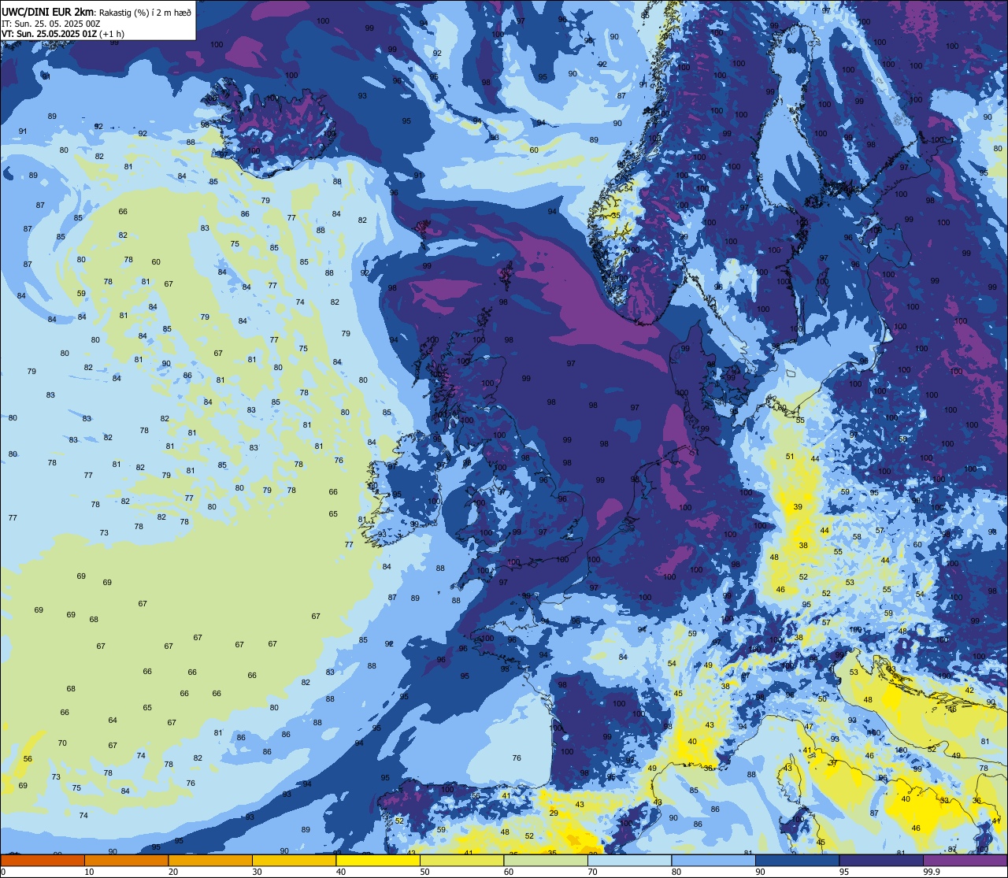Click the '99.9' label on the color scale
The image size is (1008, 878).
click(932, 872)
